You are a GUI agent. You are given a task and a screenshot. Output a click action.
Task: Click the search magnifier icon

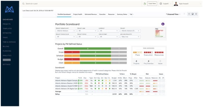[x=23, y=4]
